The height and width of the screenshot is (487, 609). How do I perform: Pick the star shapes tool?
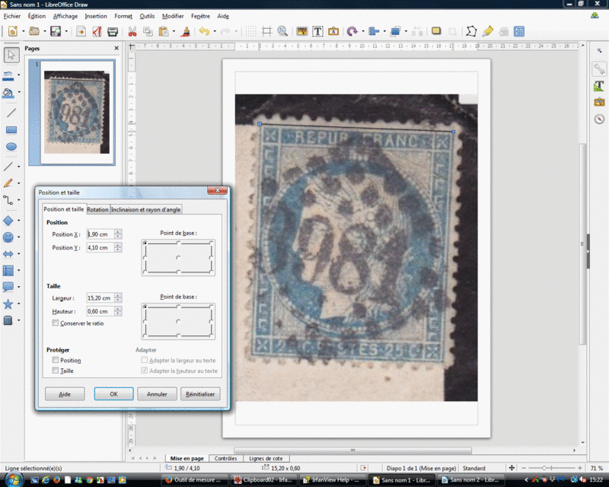tap(8, 304)
